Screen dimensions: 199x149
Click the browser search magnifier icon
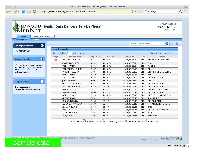pos(180,12)
